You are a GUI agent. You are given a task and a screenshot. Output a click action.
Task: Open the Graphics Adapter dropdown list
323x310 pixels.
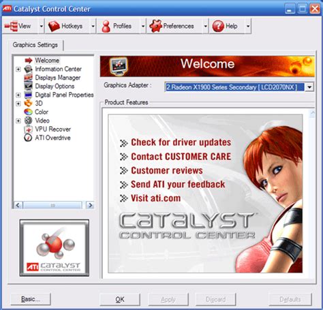pos(309,87)
